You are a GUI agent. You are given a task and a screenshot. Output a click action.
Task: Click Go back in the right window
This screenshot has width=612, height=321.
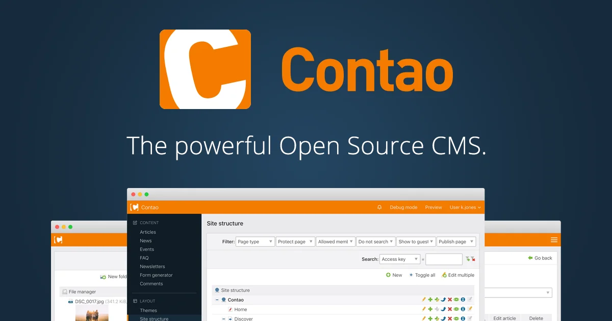pyautogui.click(x=540, y=258)
